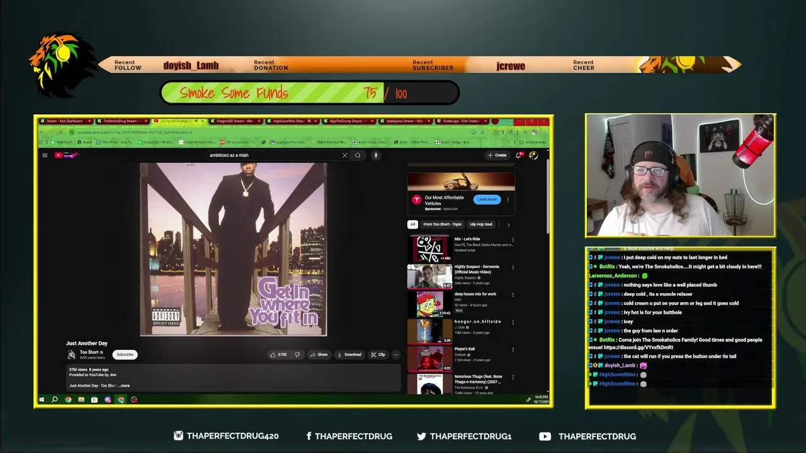Open the Watch Free Full Mo... bookmark
This screenshot has width=806, height=453.
point(331,142)
